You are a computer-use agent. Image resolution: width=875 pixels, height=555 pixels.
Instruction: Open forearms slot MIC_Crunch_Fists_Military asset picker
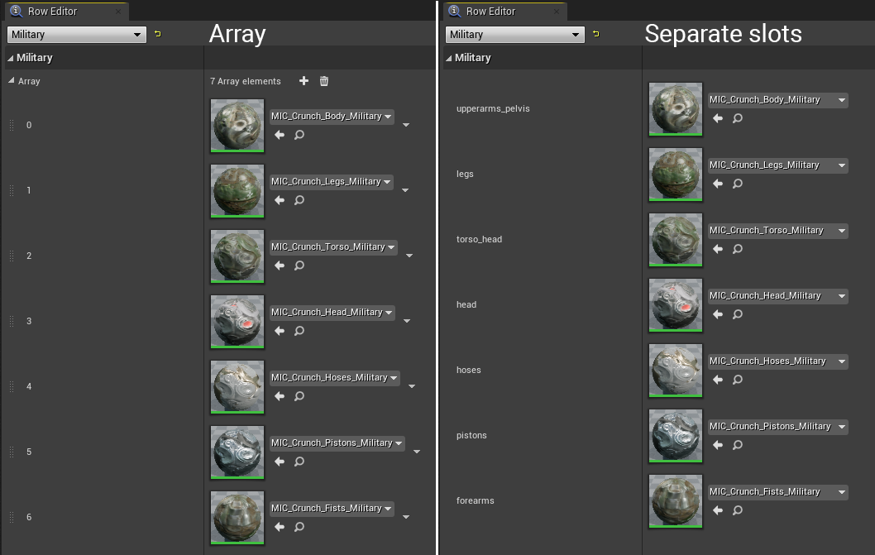(x=778, y=492)
